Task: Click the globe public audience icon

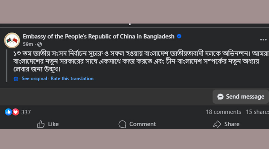Action: click(x=39, y=44)
